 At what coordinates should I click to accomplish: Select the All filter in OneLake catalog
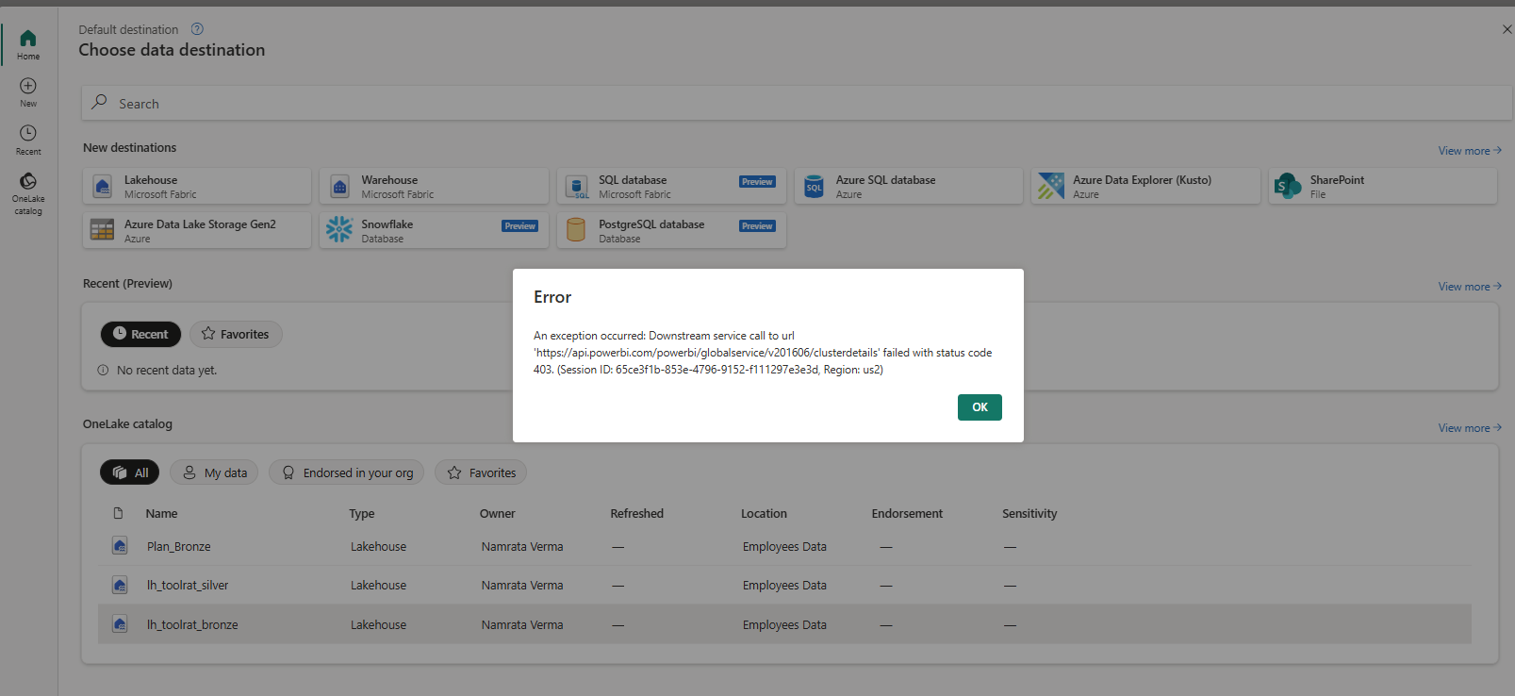tap(130, 472)
